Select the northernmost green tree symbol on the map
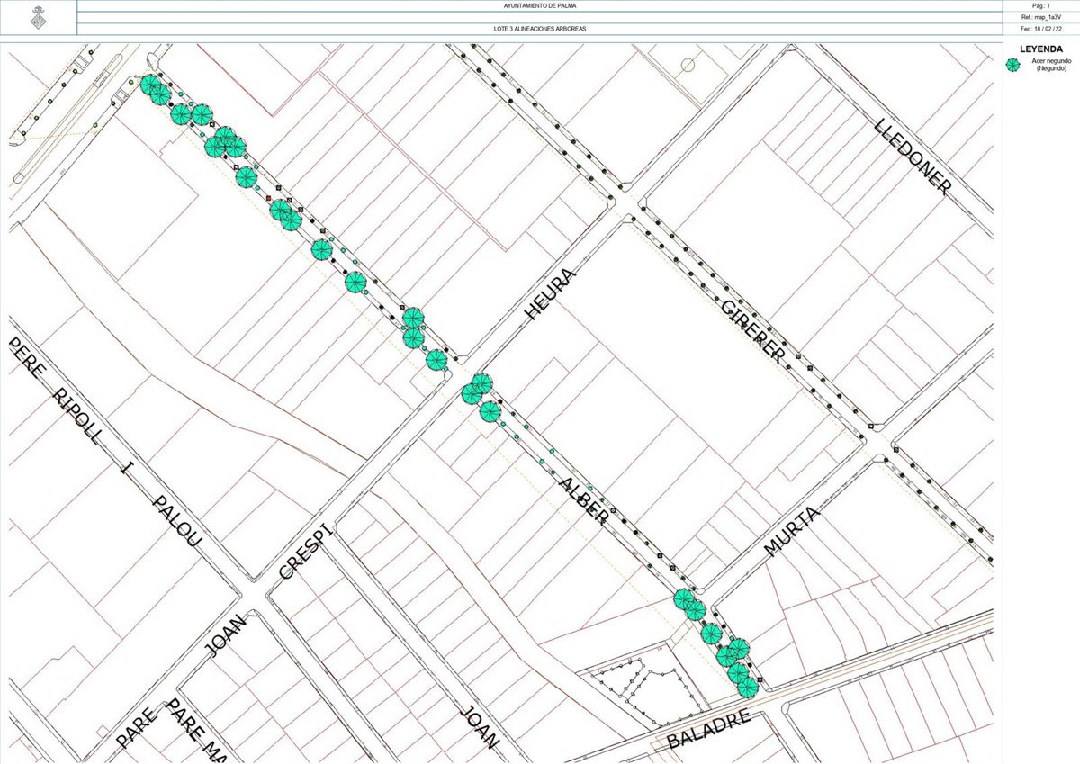 [150, 85]
